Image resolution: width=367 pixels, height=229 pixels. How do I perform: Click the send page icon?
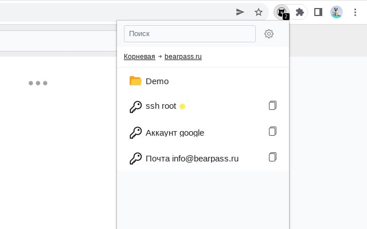pos(240,11)
